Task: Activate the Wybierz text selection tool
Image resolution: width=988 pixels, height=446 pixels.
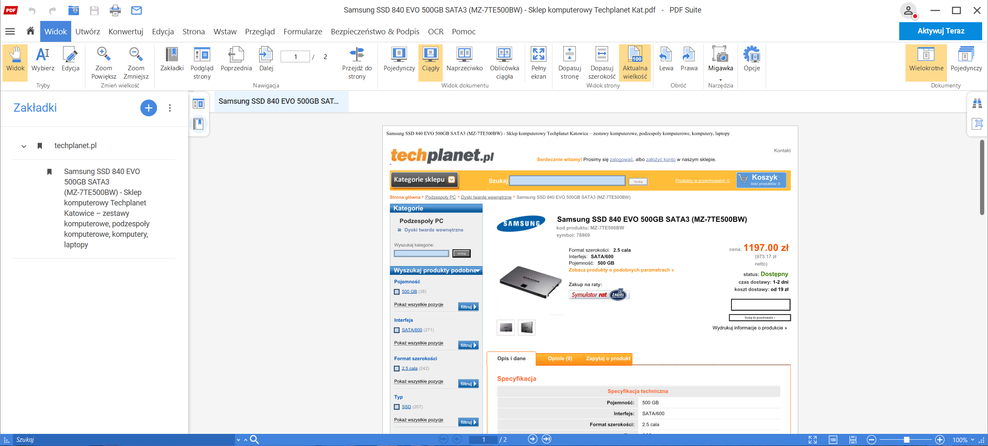Action: tap(43, 59)
